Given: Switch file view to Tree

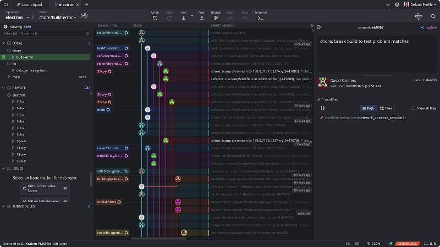Looking at the screenshot, I should [385, 108].
